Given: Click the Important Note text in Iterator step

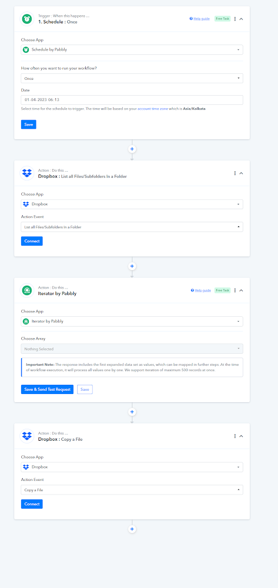Looking at the screenshot, I should (x=132, y=367).
